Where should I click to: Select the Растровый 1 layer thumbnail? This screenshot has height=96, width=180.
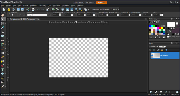point(157,55)
